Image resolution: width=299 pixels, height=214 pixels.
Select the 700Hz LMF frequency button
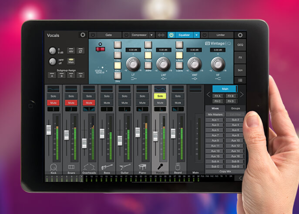[148, 55]
